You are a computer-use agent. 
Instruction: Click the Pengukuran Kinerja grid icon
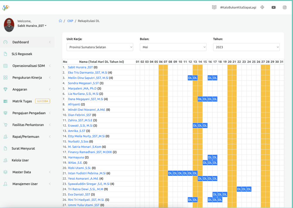(5, 78)
